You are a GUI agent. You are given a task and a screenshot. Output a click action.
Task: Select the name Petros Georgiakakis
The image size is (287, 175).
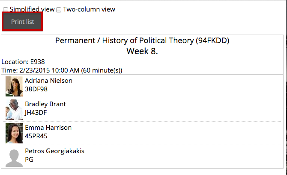(x=54, y=151)
